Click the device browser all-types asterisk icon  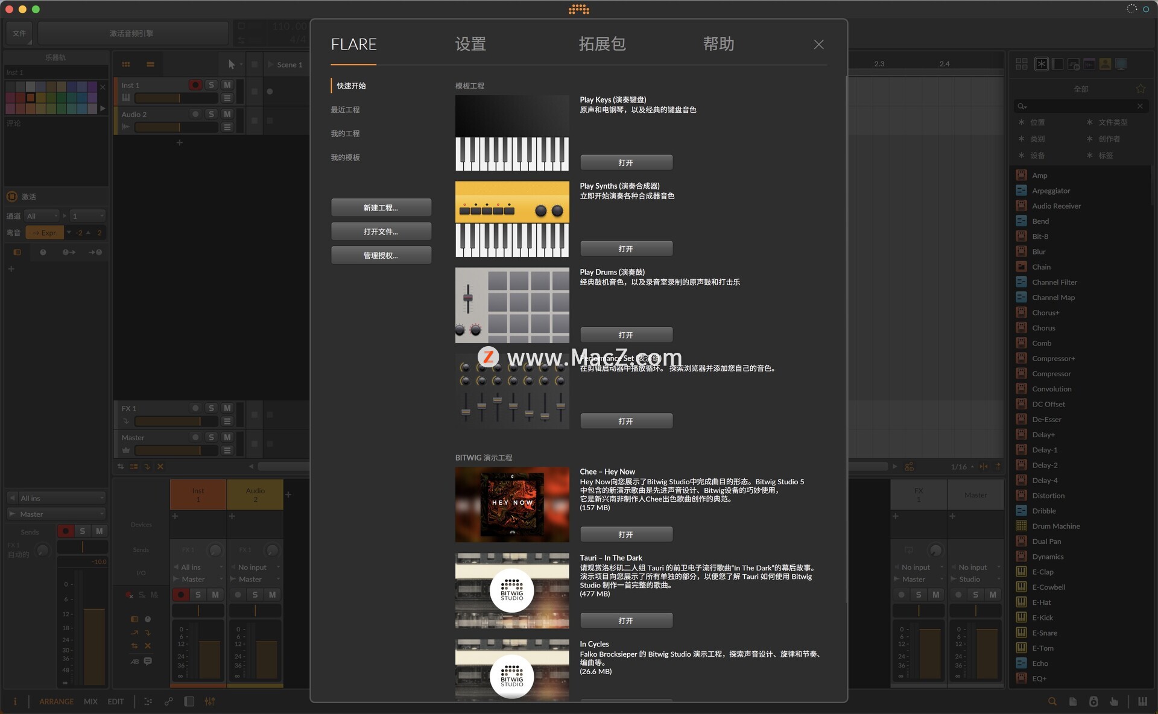[1042, 64]
